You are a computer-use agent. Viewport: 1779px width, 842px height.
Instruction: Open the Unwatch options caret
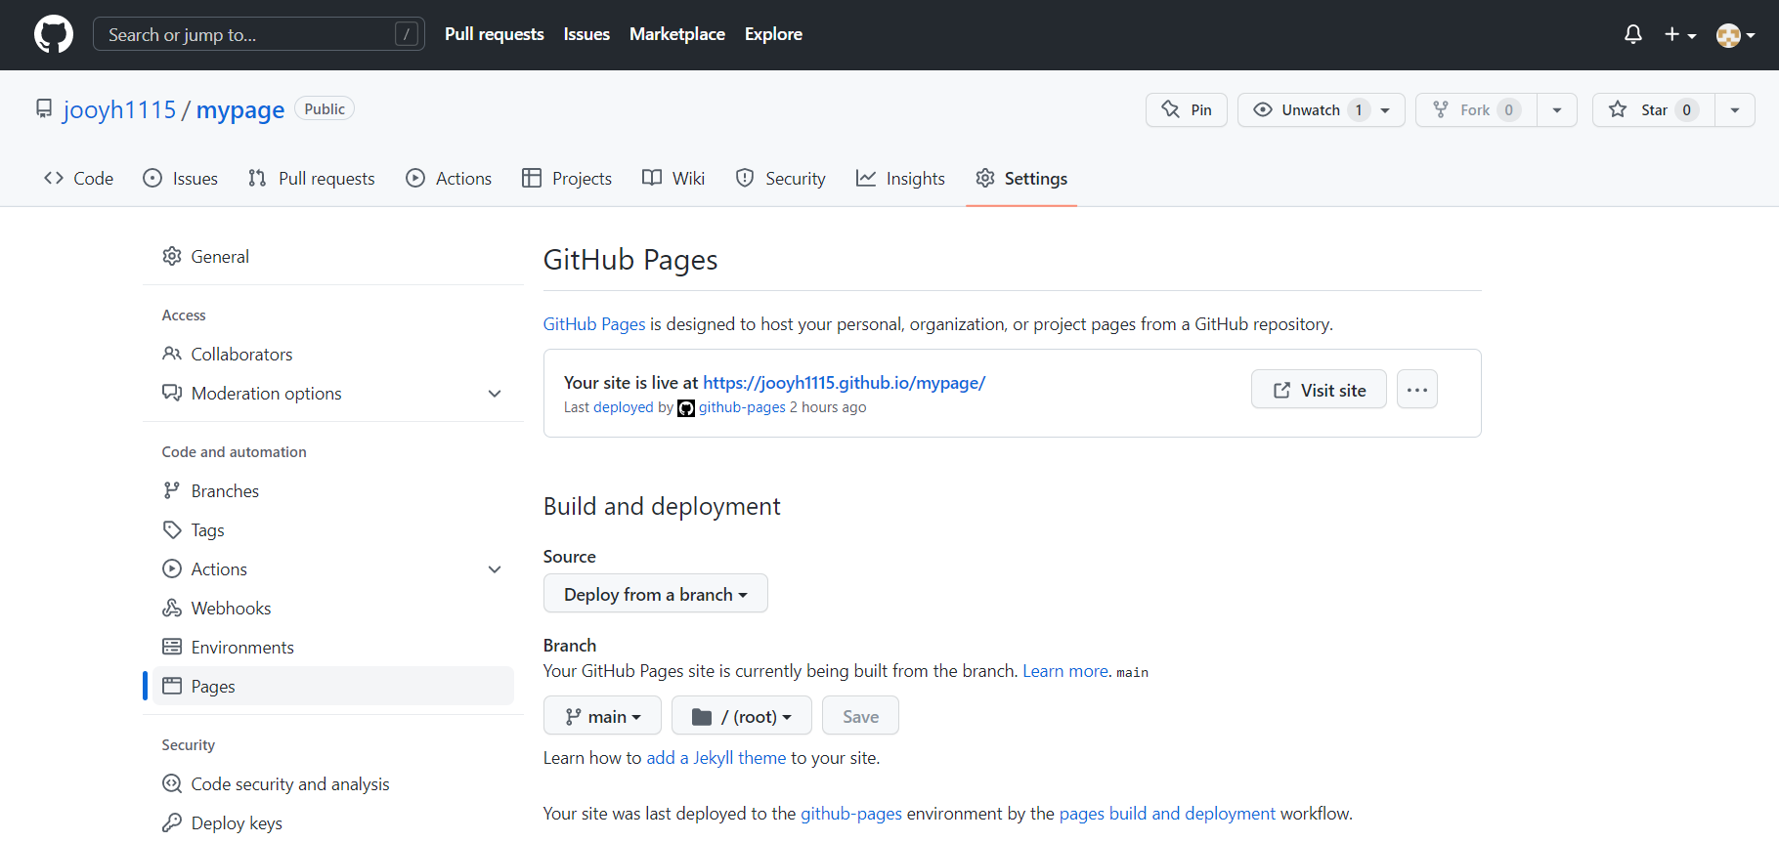tap(1386, 109)
